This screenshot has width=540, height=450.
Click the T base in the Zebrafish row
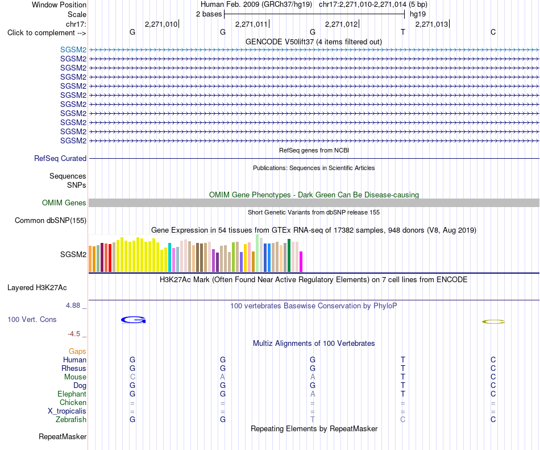point(313,420)
